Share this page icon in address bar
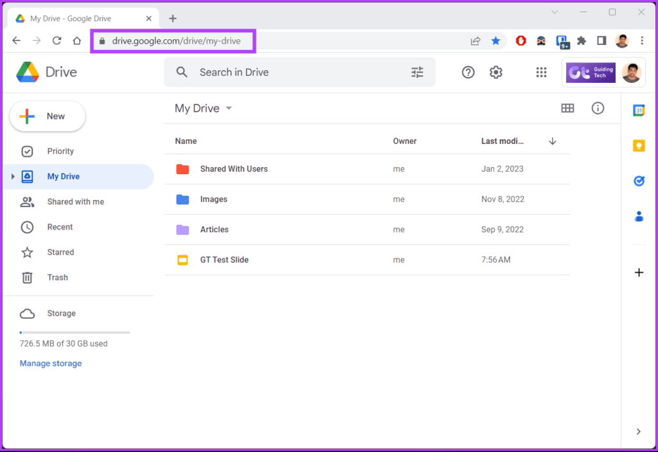Viewport: 658px width, 452px height. tap(476, 41)
